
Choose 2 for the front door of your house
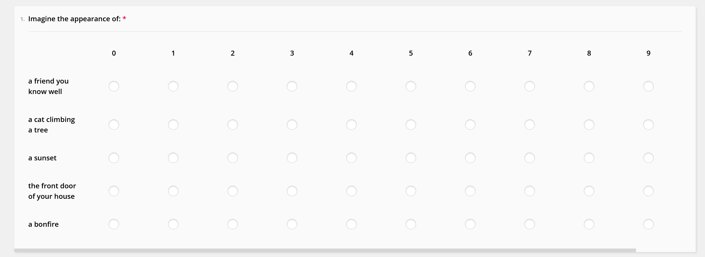pos(233,191)
